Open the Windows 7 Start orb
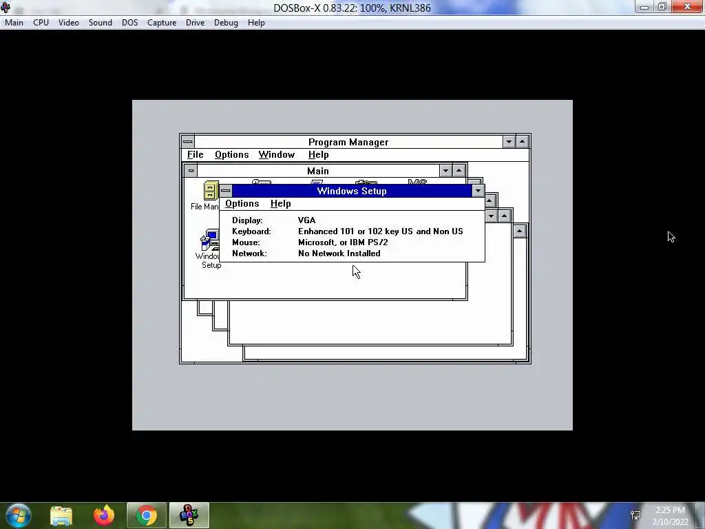705x529 pixels. click(x=19, y=515)
